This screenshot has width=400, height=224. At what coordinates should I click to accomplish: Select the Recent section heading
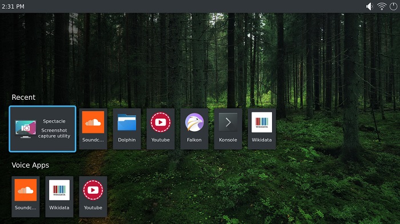click(23, 97)
